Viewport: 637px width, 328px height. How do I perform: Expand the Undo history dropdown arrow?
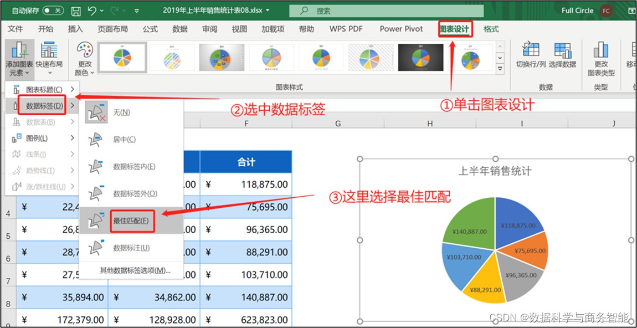[x=101, y=11]
